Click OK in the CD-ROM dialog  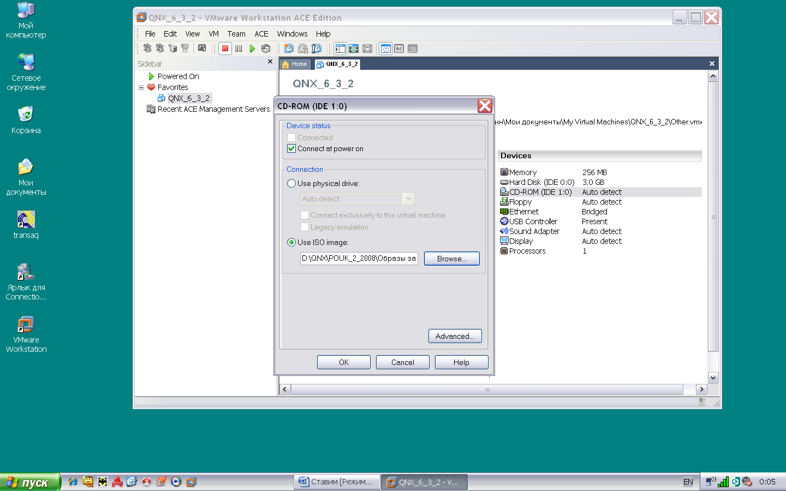click(343, 362)
